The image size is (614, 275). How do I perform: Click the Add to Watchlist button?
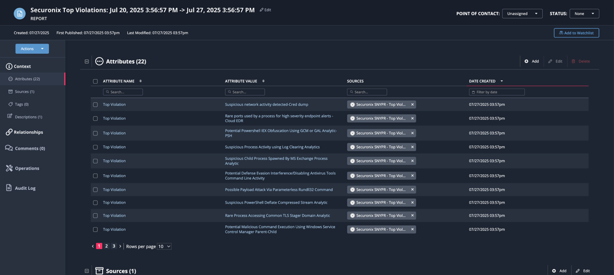pyautogui.click(x=576, y=33)
